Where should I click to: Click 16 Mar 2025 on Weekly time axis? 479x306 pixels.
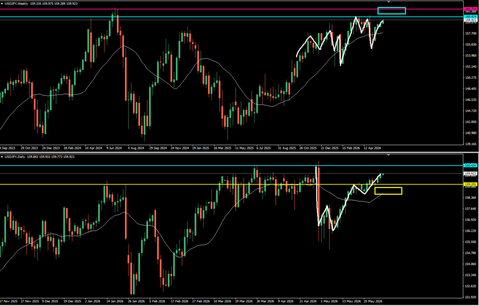(x=222, y=148)
